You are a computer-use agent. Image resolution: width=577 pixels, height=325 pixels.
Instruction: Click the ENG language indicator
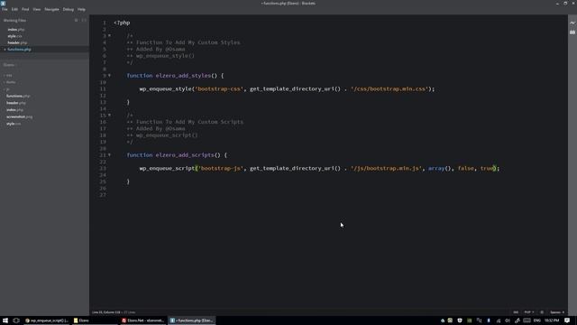point(537,320)
